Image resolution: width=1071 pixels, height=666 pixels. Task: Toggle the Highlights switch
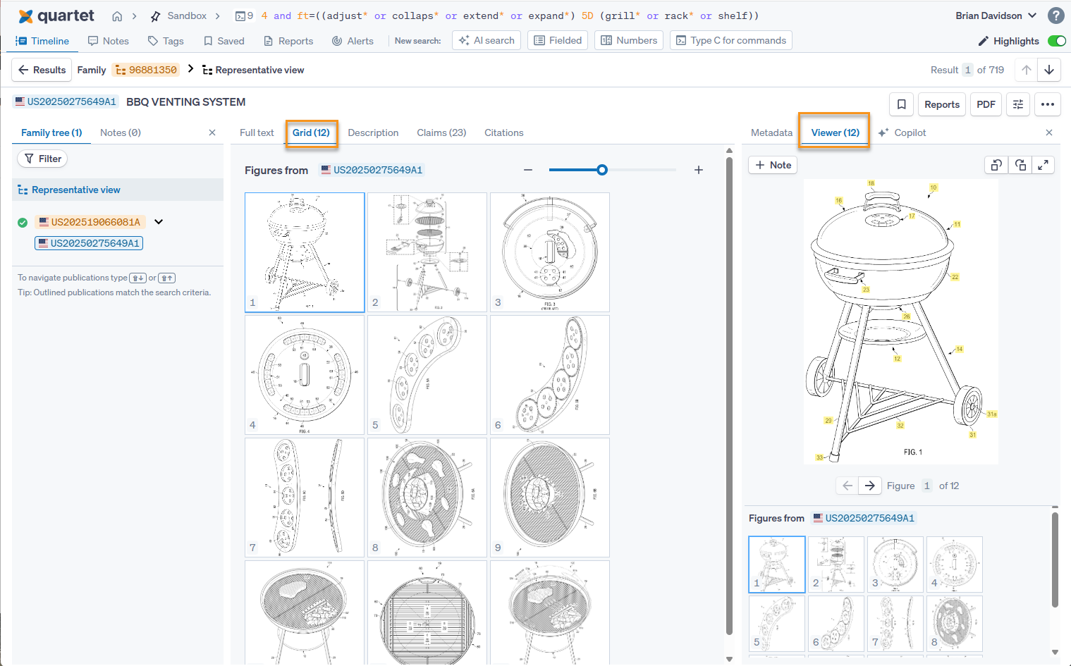click(1056, 41)
